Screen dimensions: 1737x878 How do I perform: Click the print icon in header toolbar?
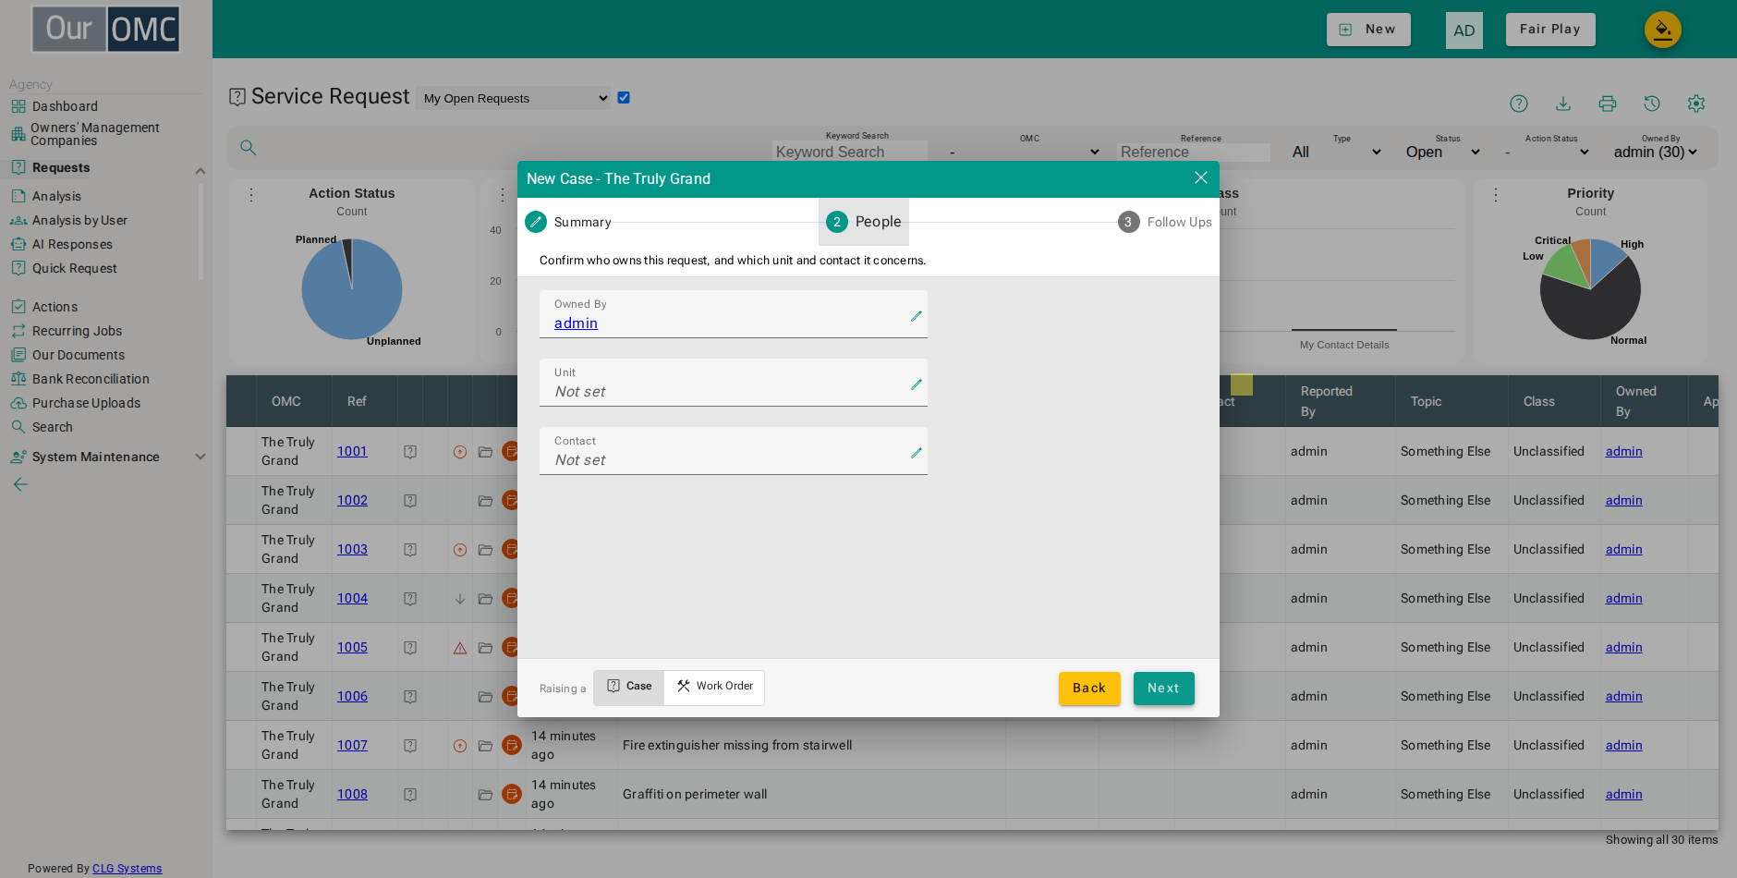1608,104
